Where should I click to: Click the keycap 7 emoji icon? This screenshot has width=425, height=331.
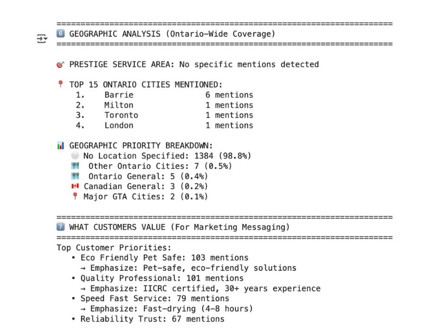[x=60, y=227]
